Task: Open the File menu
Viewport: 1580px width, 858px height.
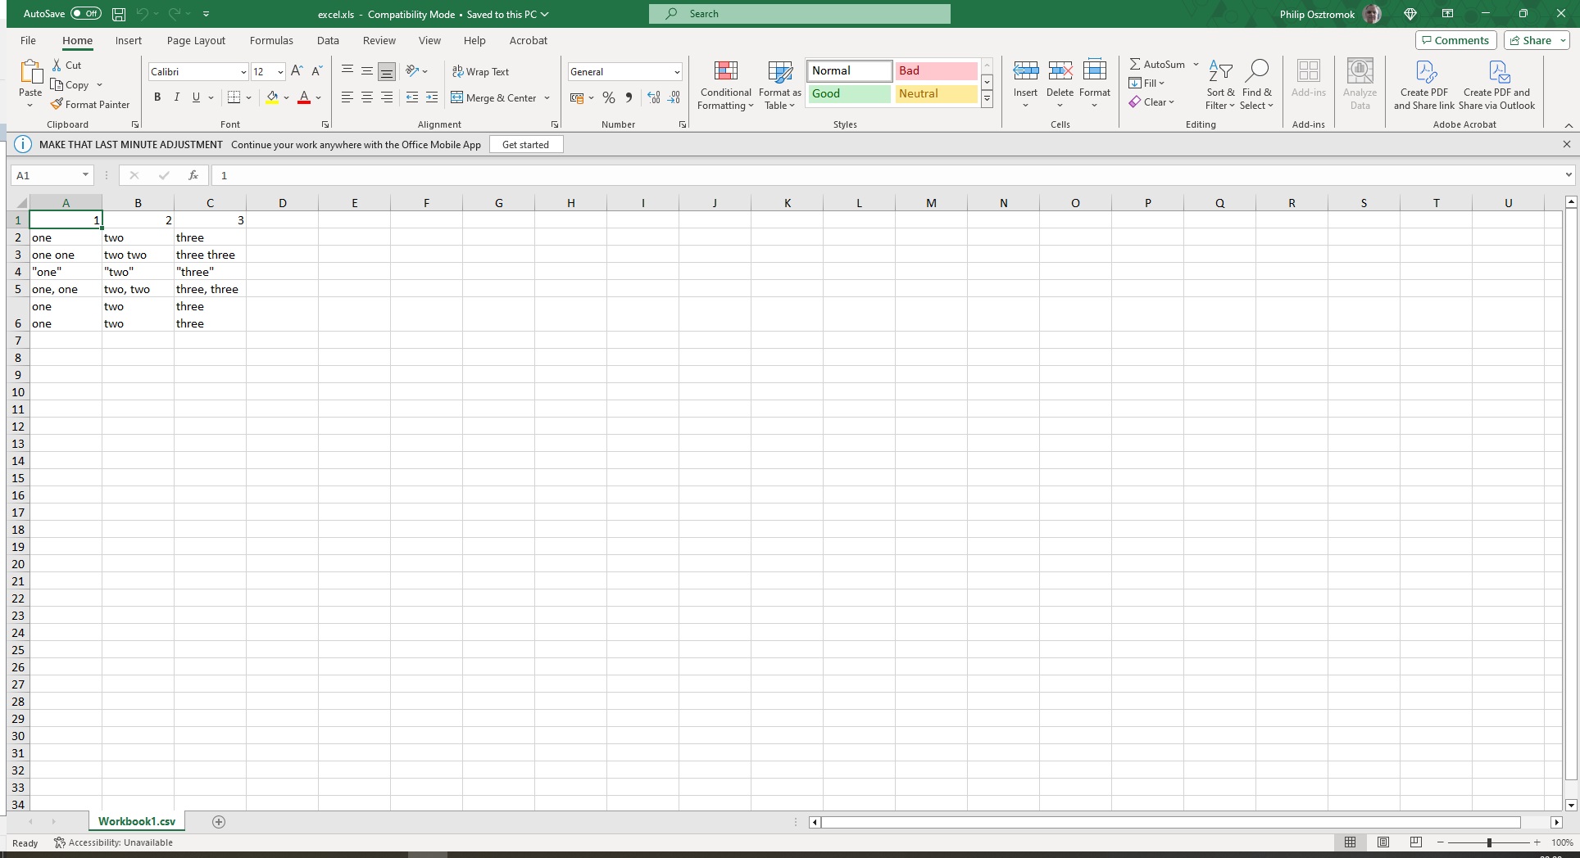Action: 28,40
